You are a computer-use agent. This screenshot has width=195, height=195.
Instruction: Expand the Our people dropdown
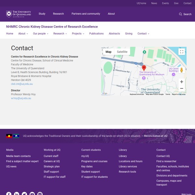40,33
